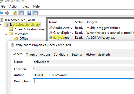Click the Back arrow toolbar icon
The width and height of the screenshot is (134, 94).
(2, 13)
